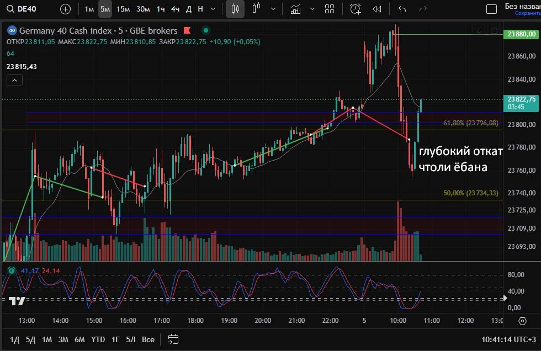This screenshot has height=351, width=541.
Task: Click the add symbol plus icon
Action: coord(65,9)
